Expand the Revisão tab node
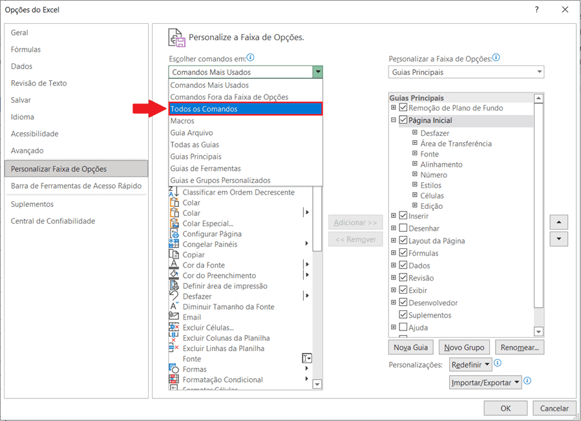Viewport: 581px width, 421px height. coord(394,277)
